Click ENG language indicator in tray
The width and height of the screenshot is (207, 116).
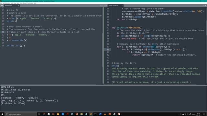[193, 114]
